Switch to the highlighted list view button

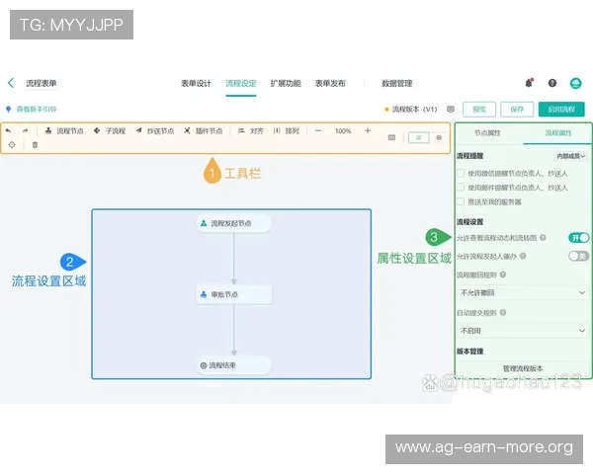tap(419, 137)
